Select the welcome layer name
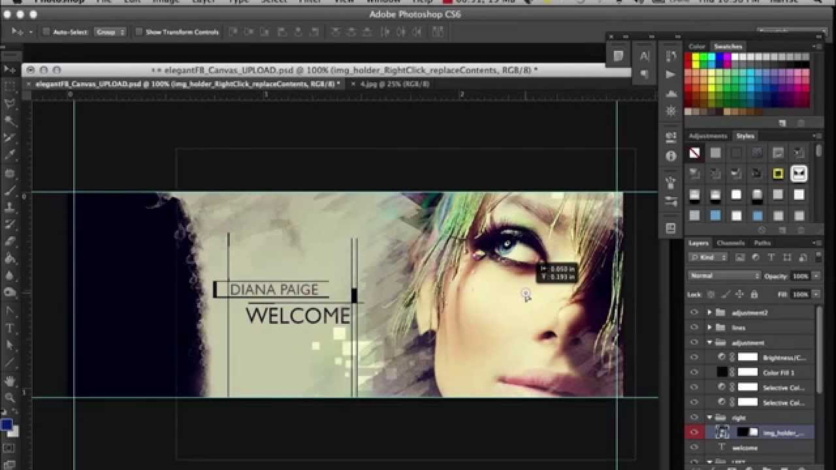Screen dimensions: 836x470 pyautogui.click(x=745, y=448)
